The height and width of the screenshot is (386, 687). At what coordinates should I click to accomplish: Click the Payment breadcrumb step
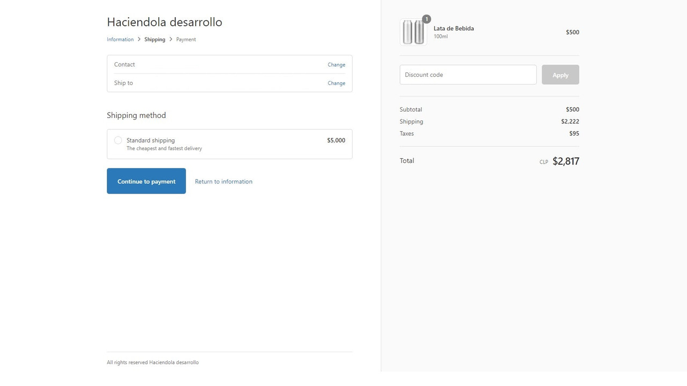click(x=186, y=39)
